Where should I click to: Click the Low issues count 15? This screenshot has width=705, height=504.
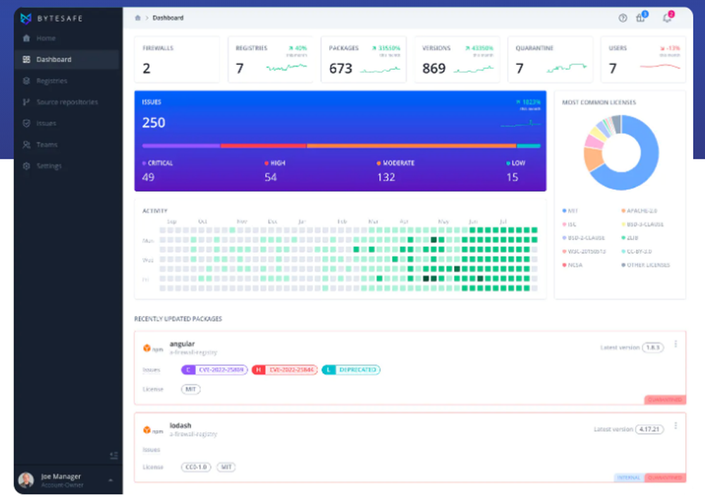(x=512, y=177)
